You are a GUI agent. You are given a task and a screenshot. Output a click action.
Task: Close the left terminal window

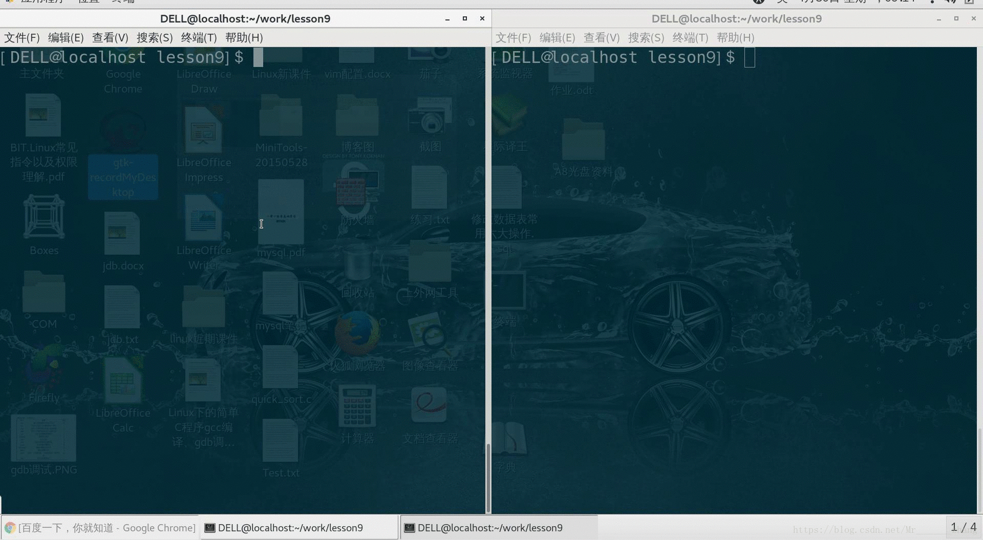(482, 18)
